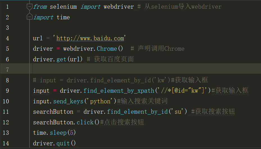Image resolution: width=261 pixels, height=149 pixels.
Task: Click the click method on line 12
Action: pyautogui.click(x=85, y=122)
